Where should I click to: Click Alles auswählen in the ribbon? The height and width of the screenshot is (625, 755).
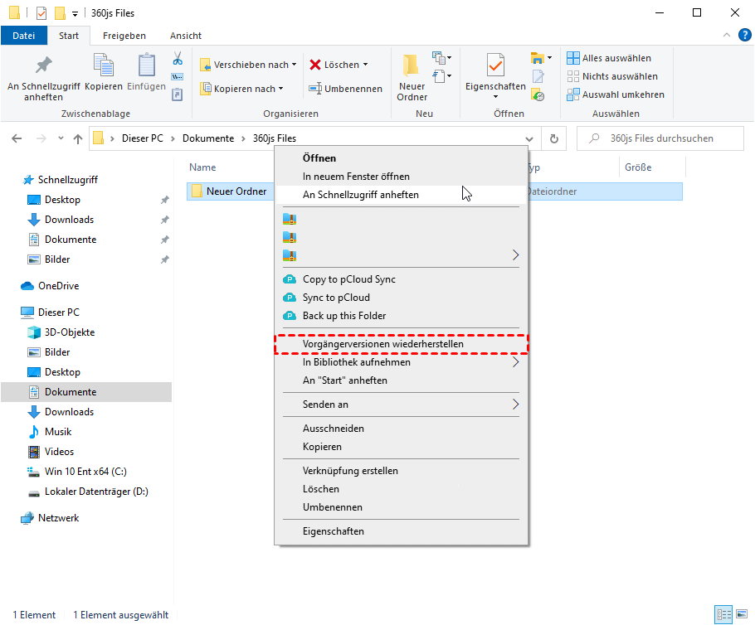pyautogui.click(x=609, y=58)
